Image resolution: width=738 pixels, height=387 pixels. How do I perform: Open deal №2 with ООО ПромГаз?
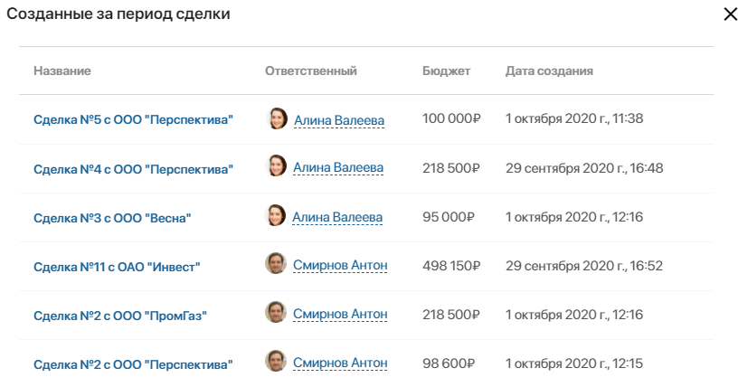tap(120, 316)
